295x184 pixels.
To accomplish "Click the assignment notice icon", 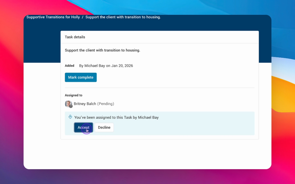I will (x=70, y=117).
